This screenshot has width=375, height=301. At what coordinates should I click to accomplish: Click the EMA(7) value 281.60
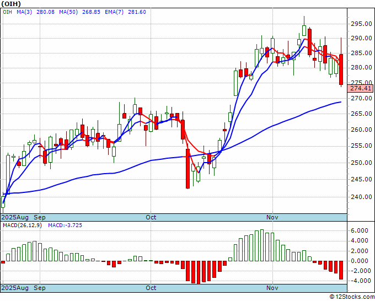137,12
